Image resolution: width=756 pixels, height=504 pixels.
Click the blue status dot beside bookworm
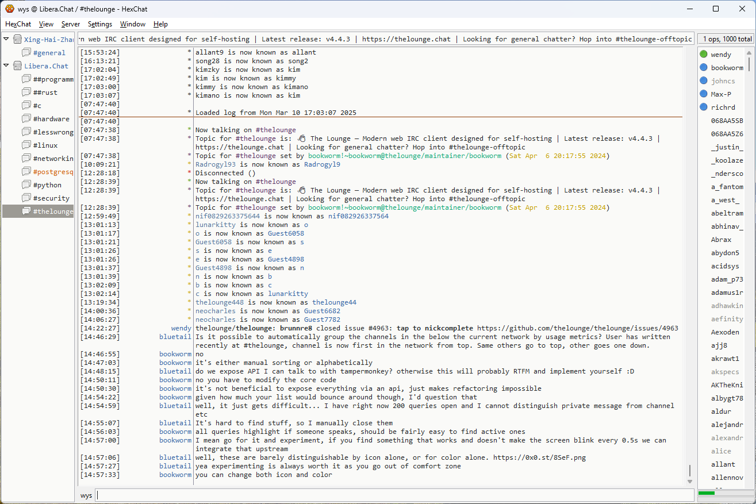click(x=704, y=68)
